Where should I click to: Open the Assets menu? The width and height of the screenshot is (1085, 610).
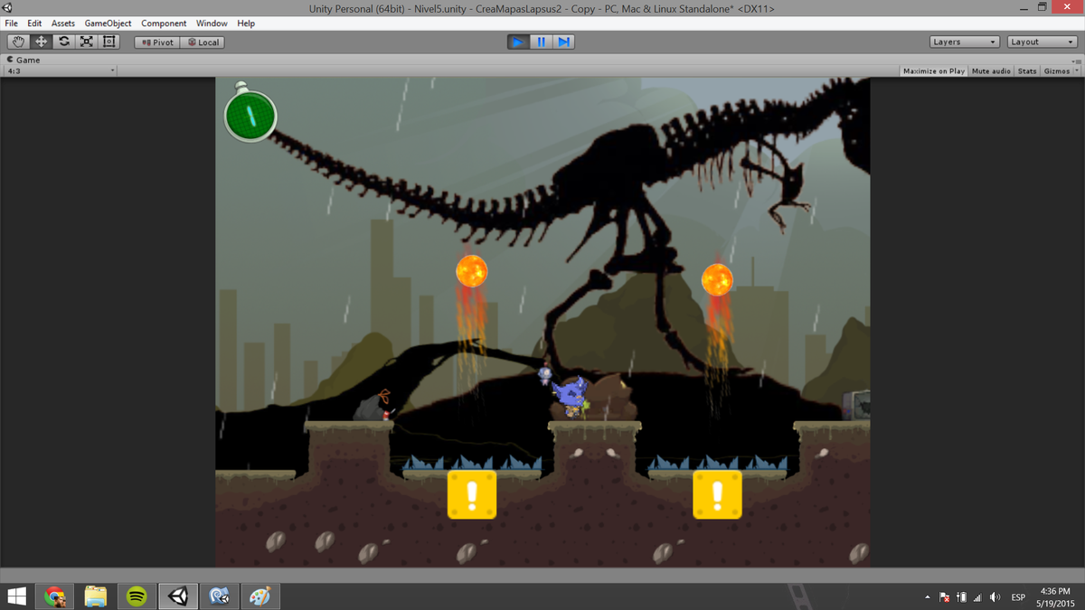point(63,23)
